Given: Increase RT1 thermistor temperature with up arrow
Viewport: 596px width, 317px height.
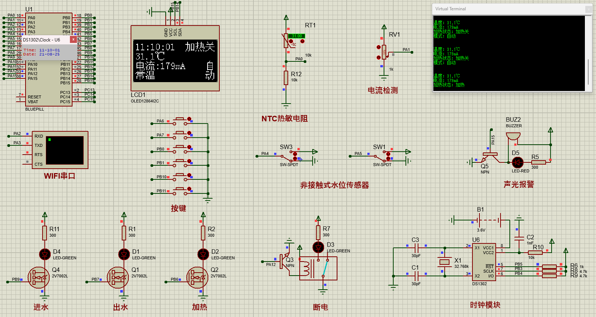Looking at the screenshot, I should point(302,41).
